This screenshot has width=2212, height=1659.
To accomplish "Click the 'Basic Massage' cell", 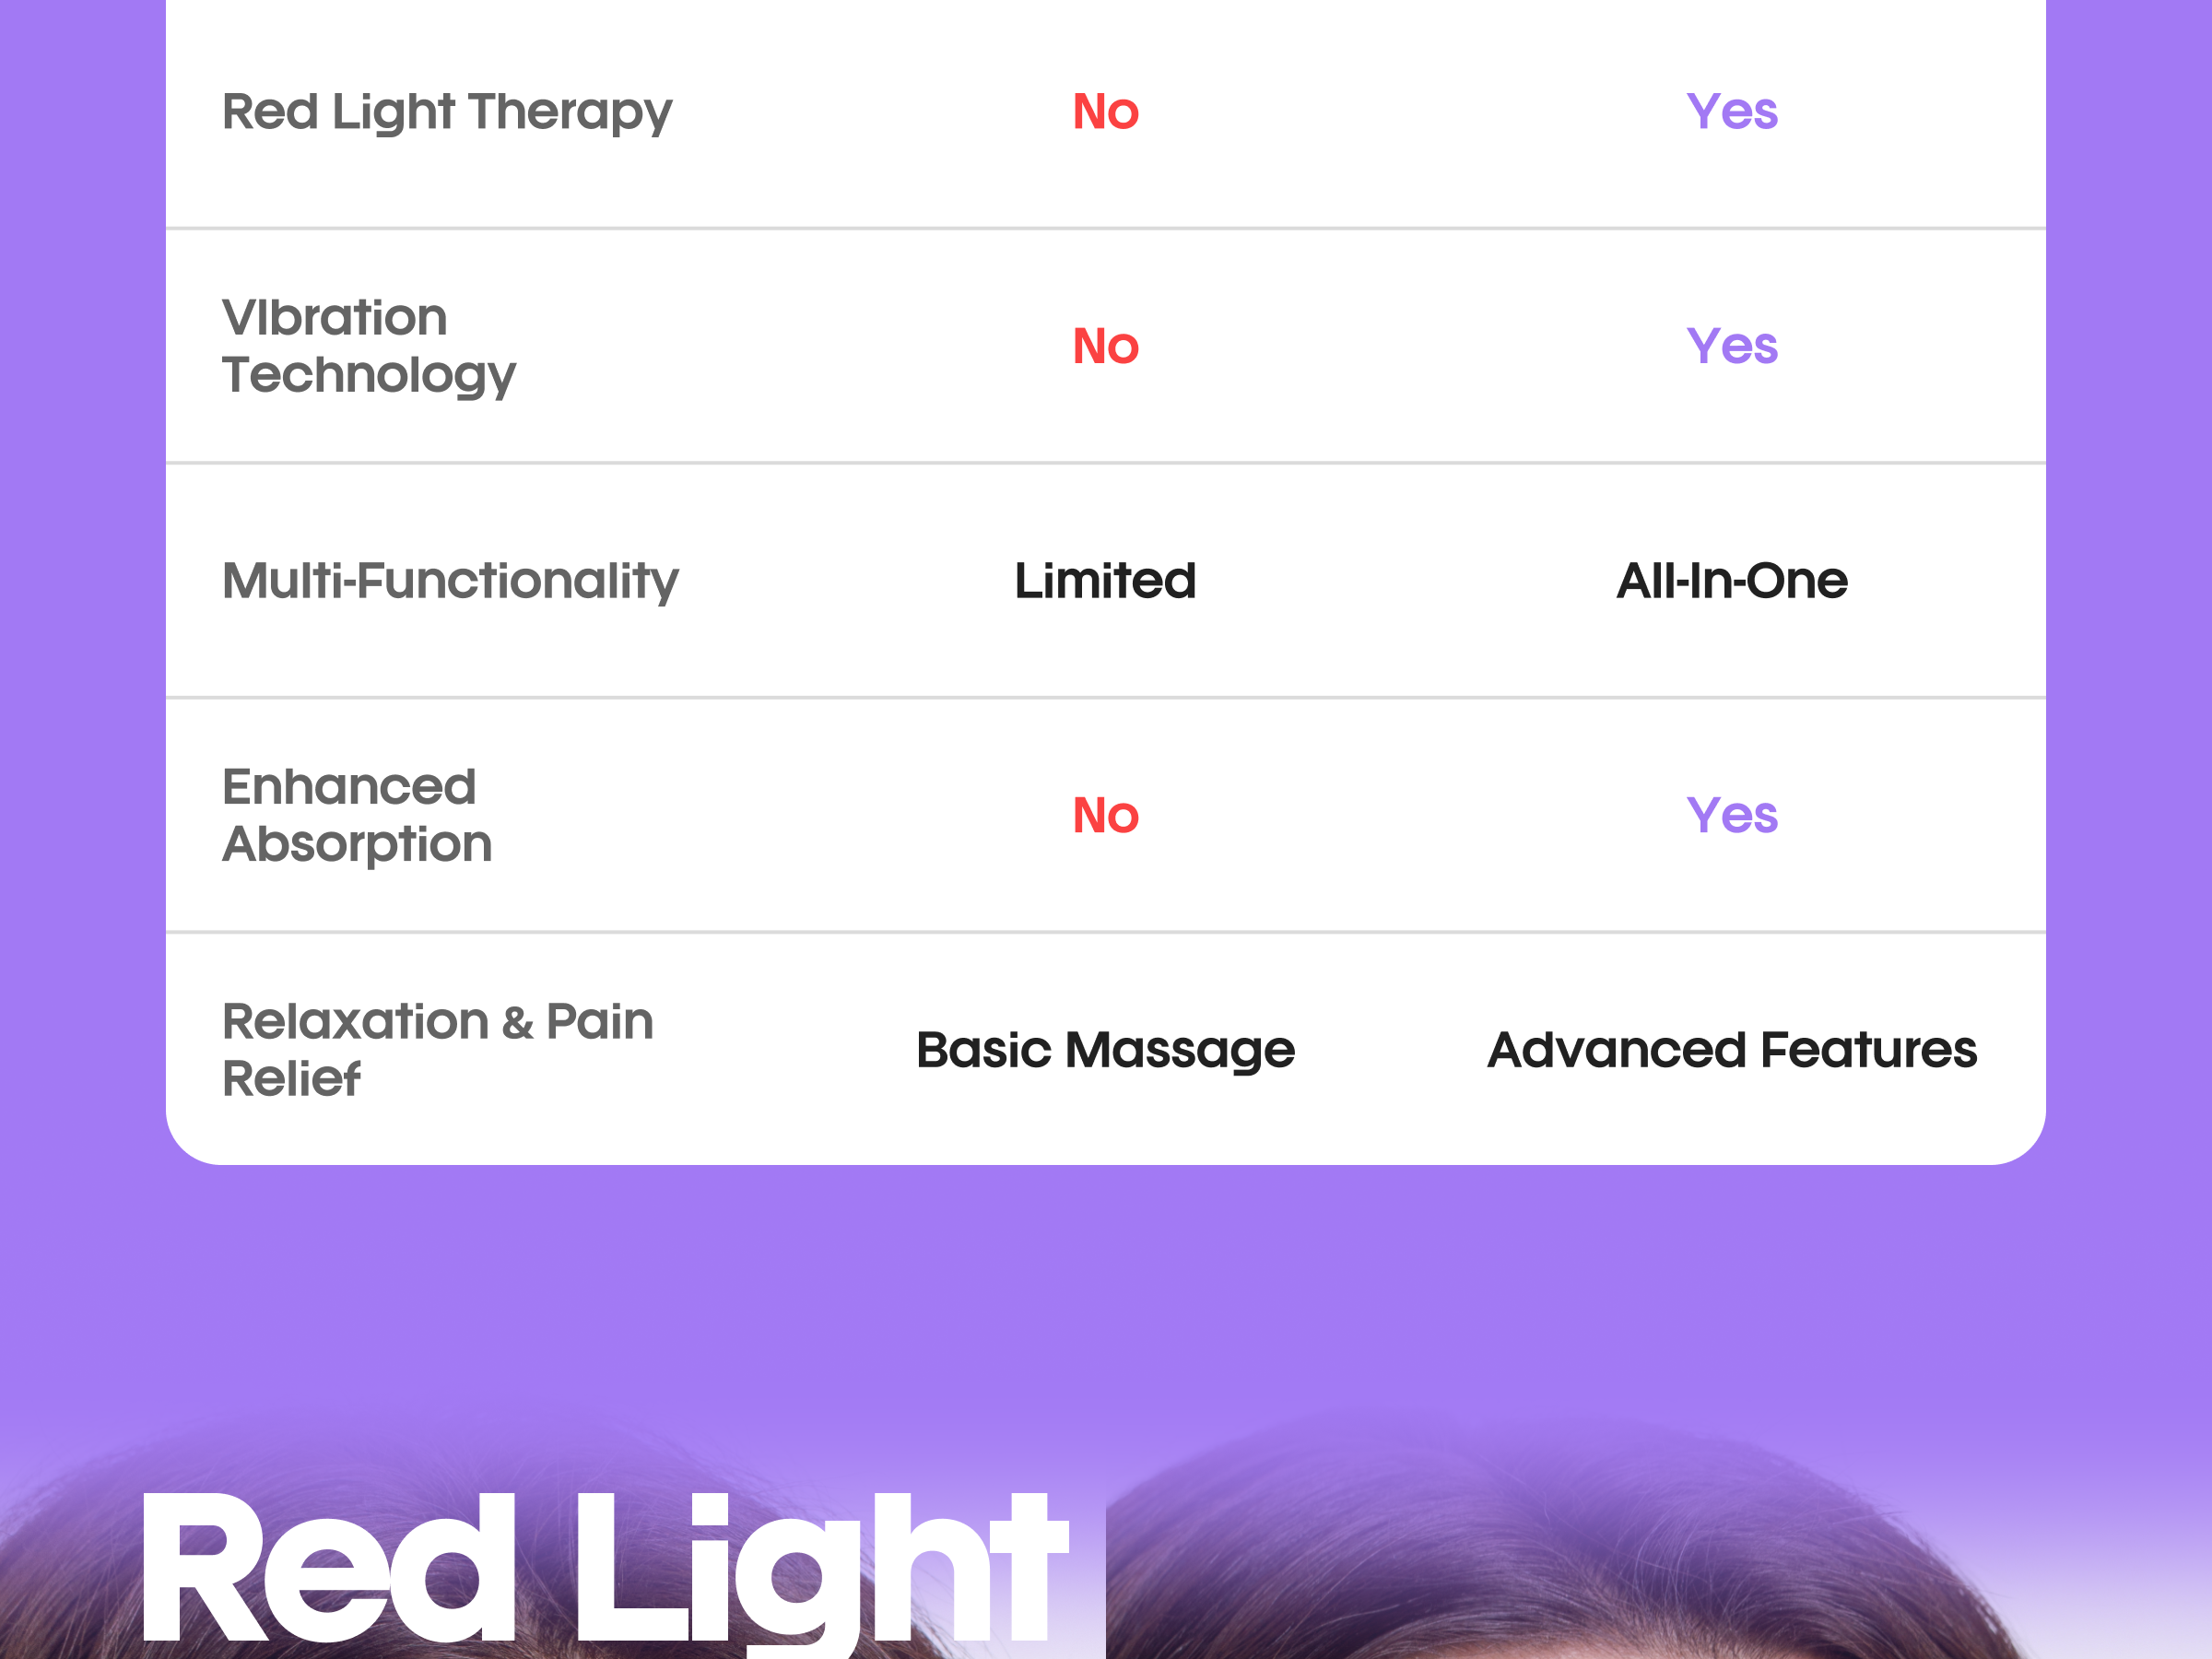I will pyautogui.click(x=1105, y=1050).
